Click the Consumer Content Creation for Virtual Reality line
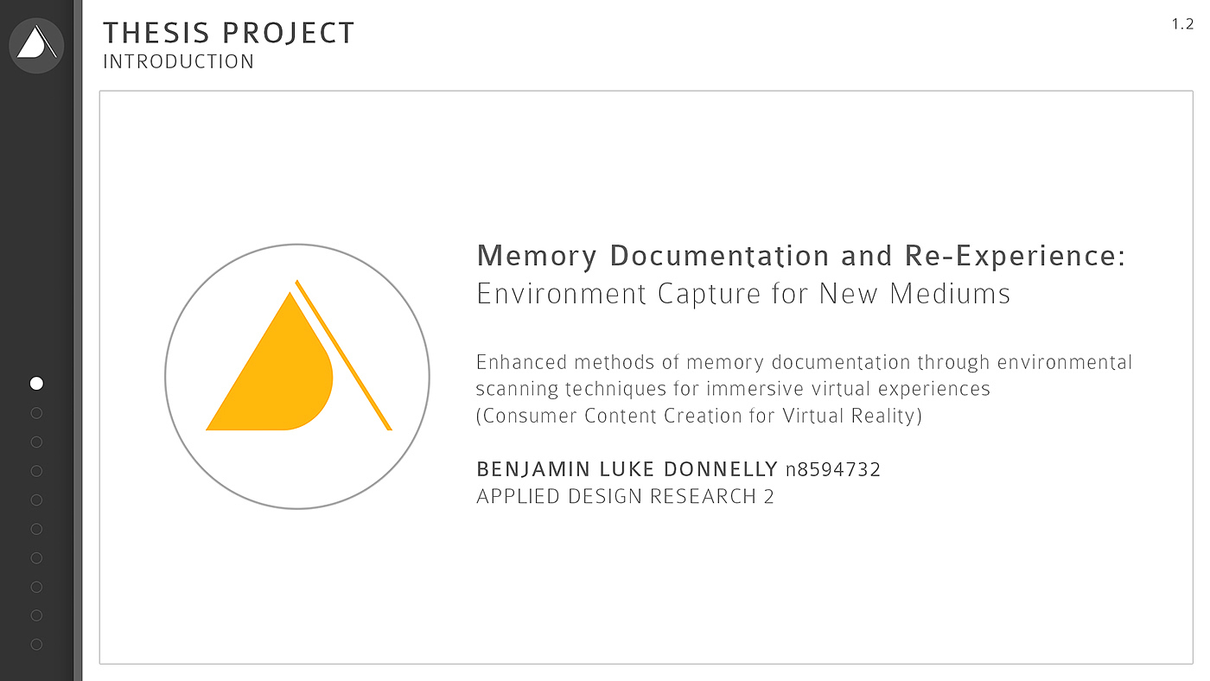Viewport: 1210px width, 681px height. point(699,416)
